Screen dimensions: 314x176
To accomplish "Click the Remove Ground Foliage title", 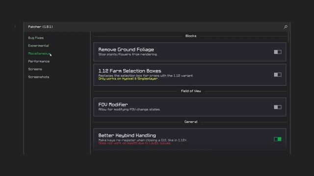I will [126, 49].
